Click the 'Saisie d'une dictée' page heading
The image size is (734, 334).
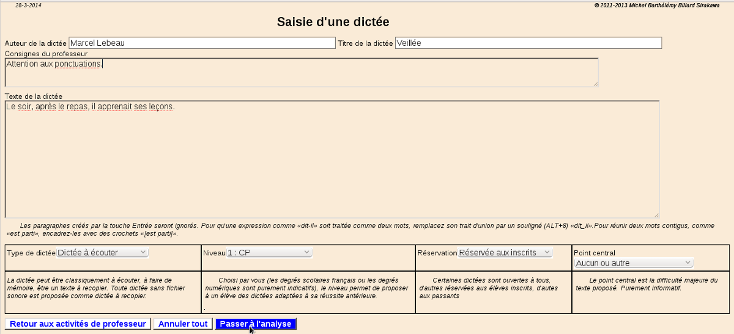coord(333,22)
